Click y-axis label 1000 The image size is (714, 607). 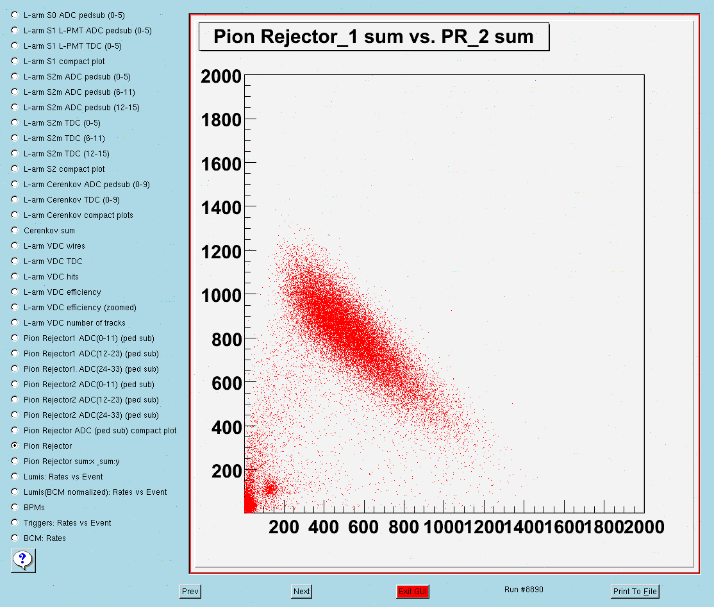coord(221,296)
